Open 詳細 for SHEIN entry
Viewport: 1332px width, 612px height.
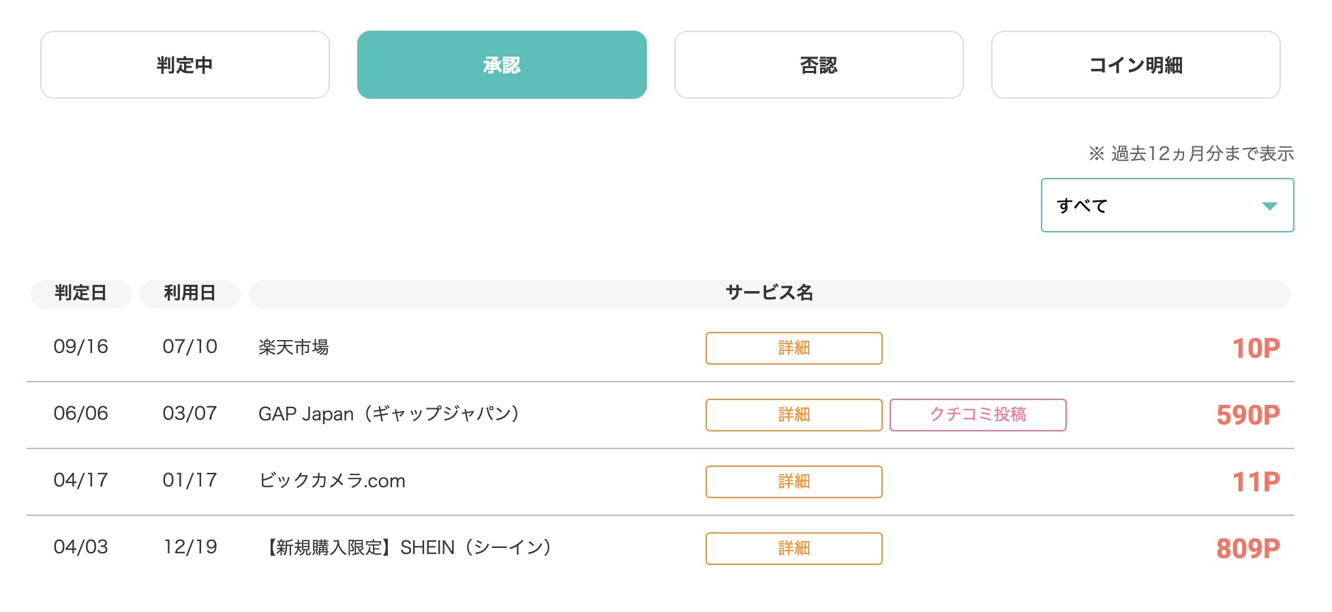793,549
